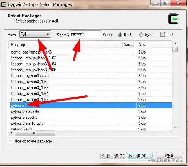Click Skip for python3-alabaster
The height and width of the screenshot is (167, 188).
[142, 111]
